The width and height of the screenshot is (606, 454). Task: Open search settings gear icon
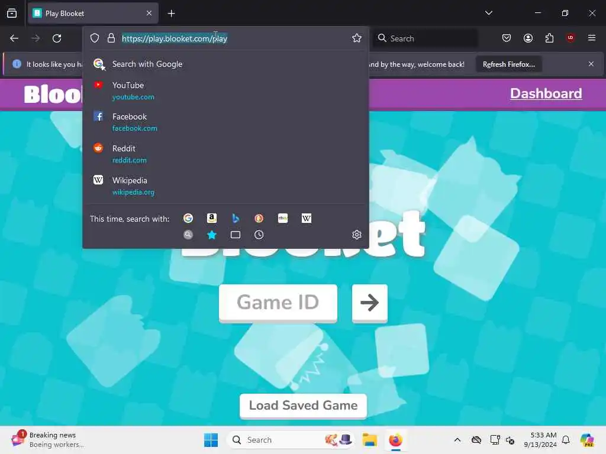click(357, 235)
